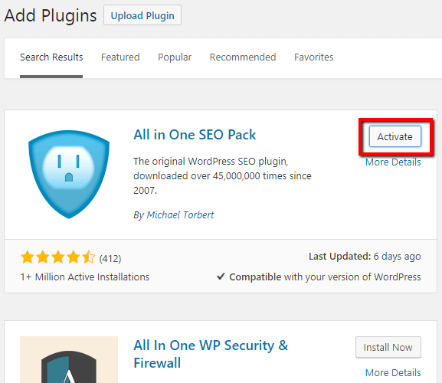Click the All in One SEO Pack shield icon
442x383 pixels.
pos(69,174)
